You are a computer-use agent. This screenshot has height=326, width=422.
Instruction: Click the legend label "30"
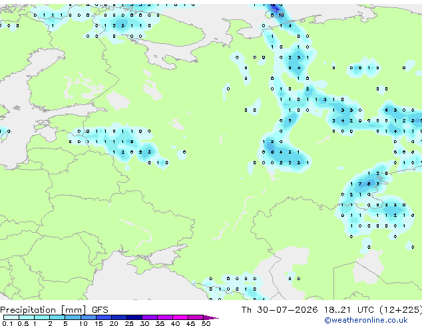pos(144,323)
